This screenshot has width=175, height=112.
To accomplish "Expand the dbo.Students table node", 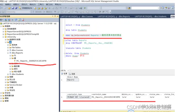I will pos(8,74).
